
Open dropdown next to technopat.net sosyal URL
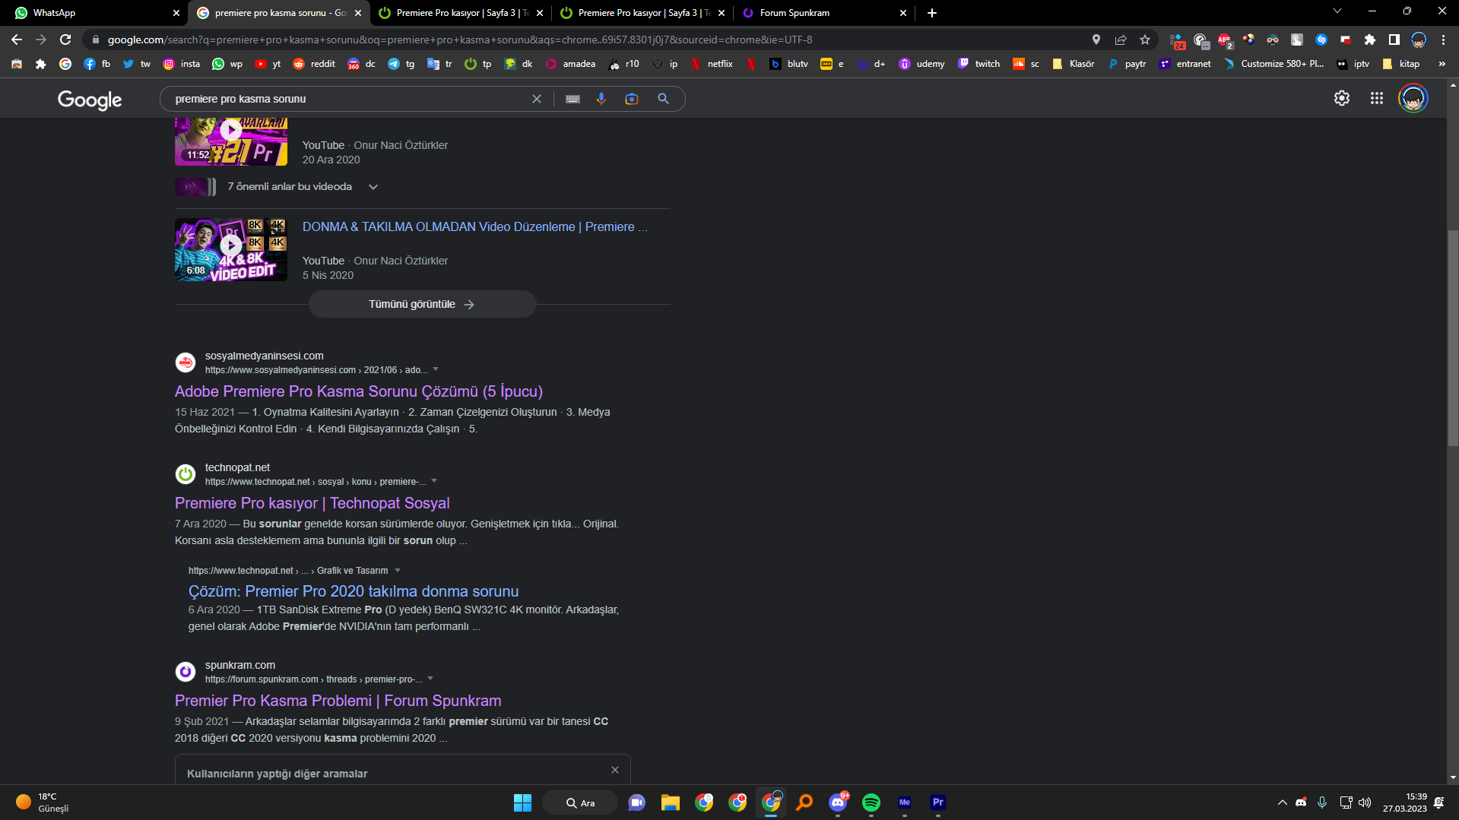click(x=434, y=481)
